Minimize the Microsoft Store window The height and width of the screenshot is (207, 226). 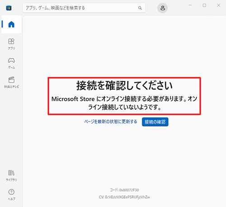tap(190, 5)
